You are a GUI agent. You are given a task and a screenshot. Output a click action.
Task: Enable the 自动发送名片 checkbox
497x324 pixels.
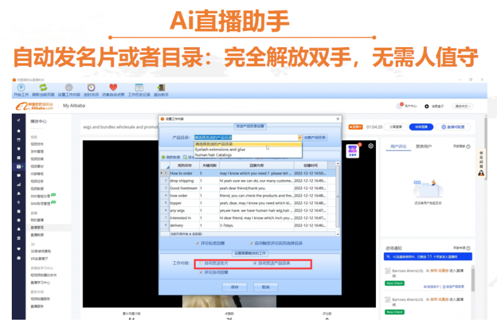point(201,263)
